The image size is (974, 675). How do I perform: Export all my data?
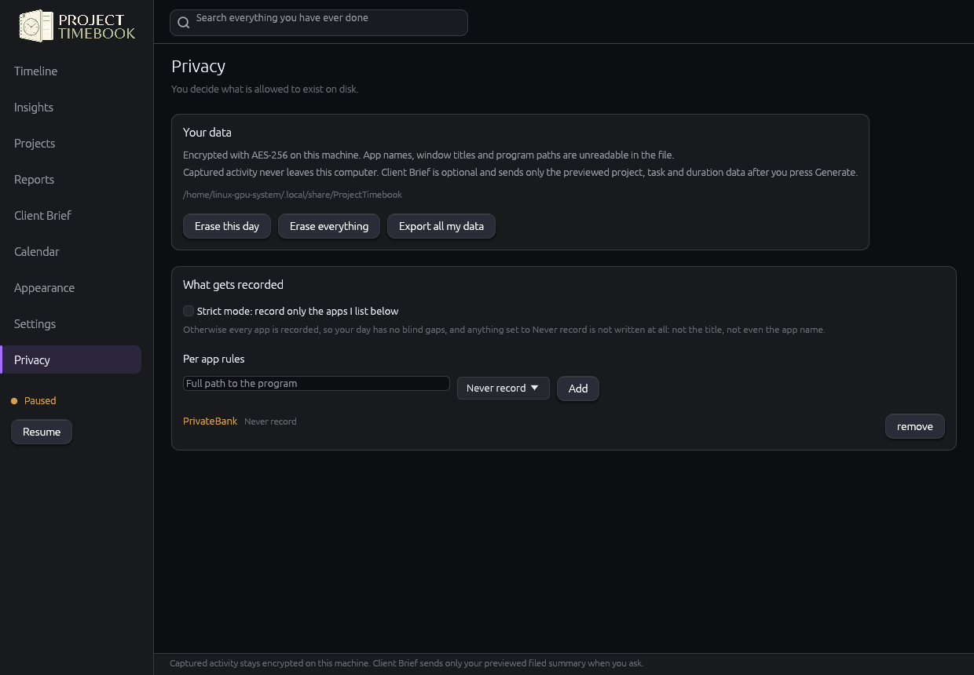coord(441,226)
